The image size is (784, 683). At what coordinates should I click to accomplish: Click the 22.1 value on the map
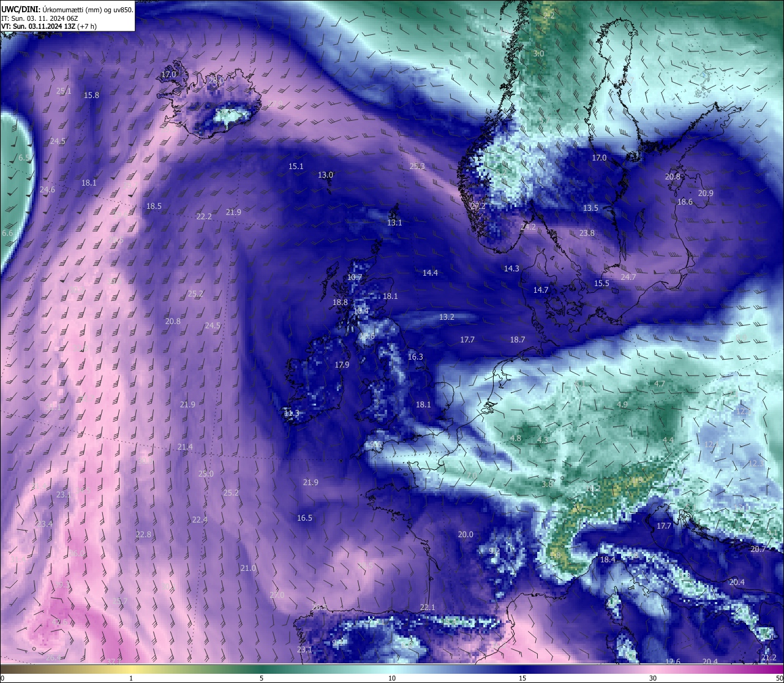coord(428,608)
